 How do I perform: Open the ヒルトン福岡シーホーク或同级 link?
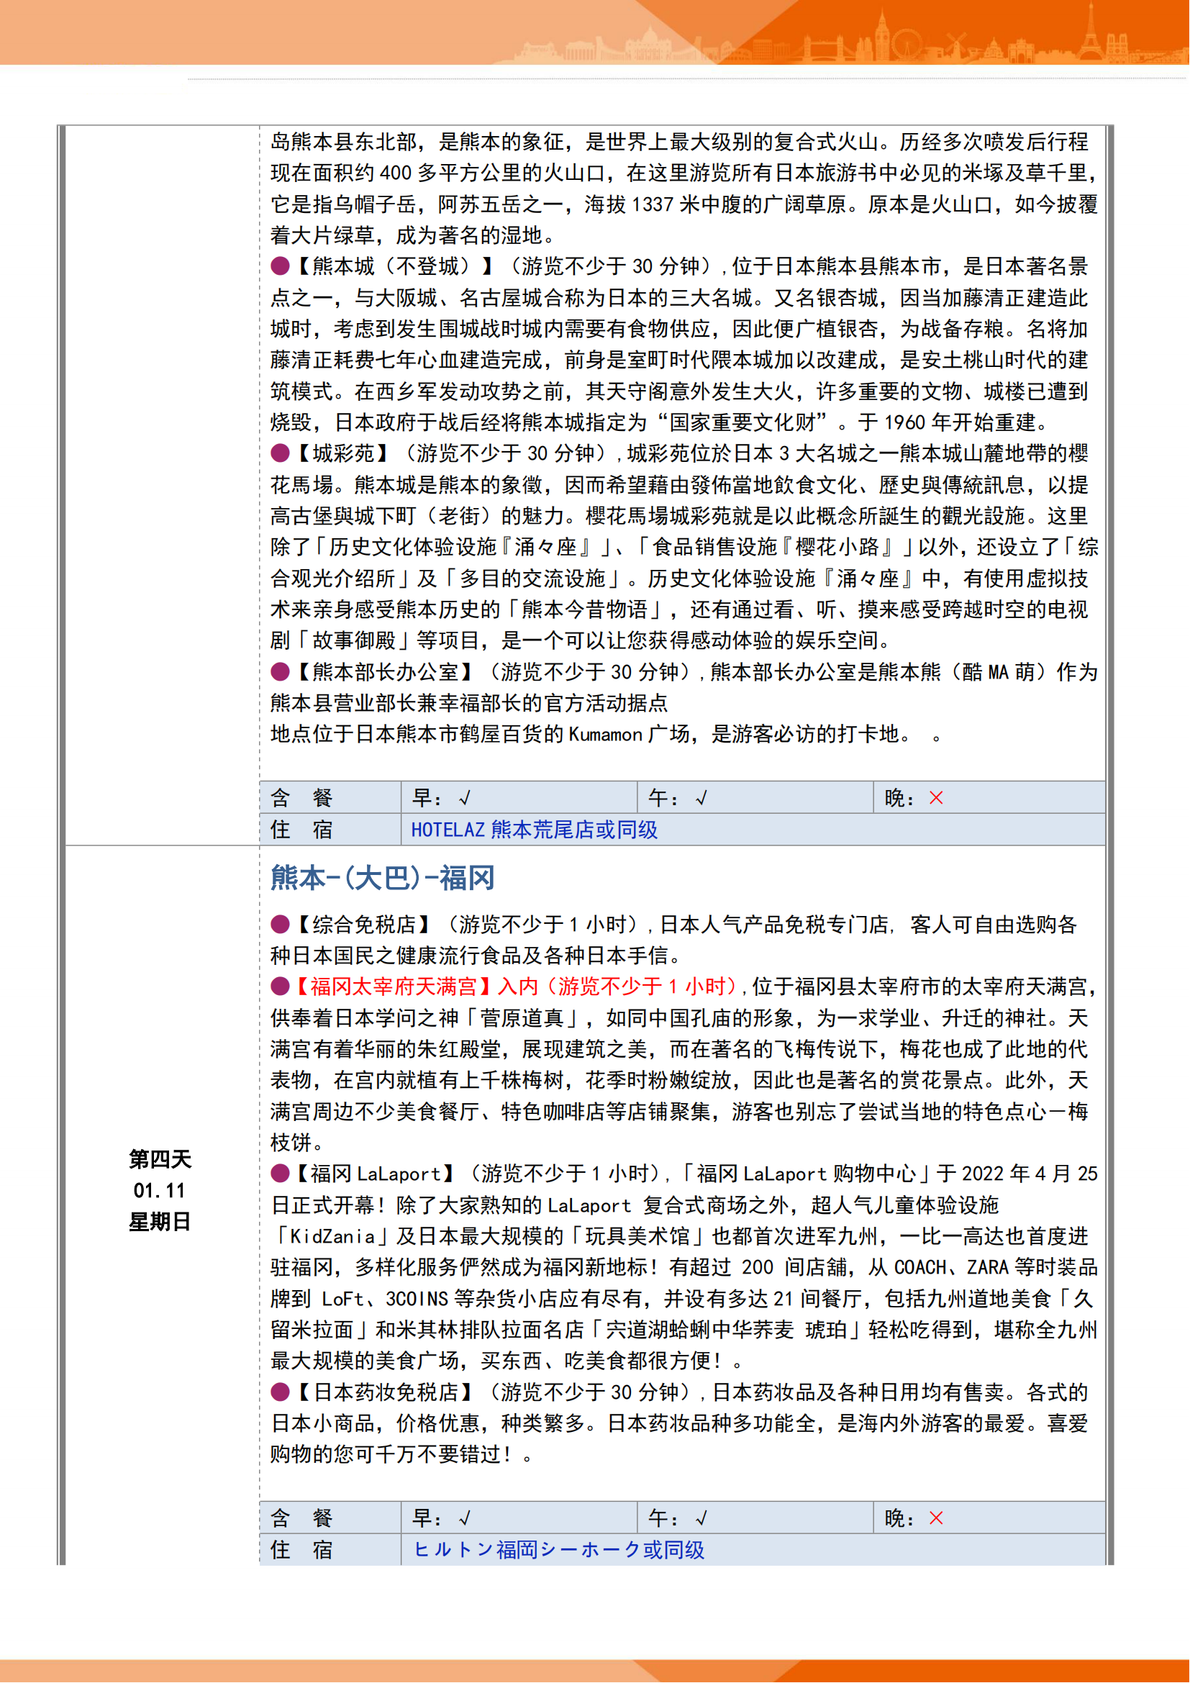[x=558, y=1550]
